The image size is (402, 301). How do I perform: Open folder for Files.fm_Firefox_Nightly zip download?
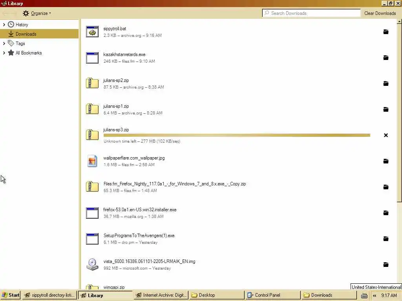386,187
